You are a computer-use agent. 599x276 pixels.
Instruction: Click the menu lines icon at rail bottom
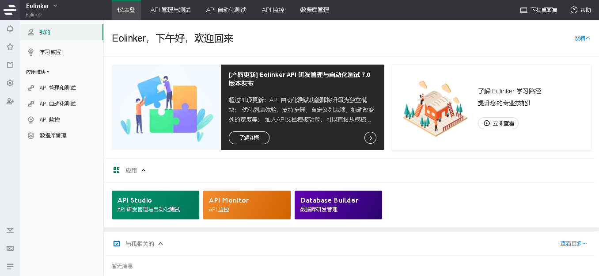click(x=10, y=266)
